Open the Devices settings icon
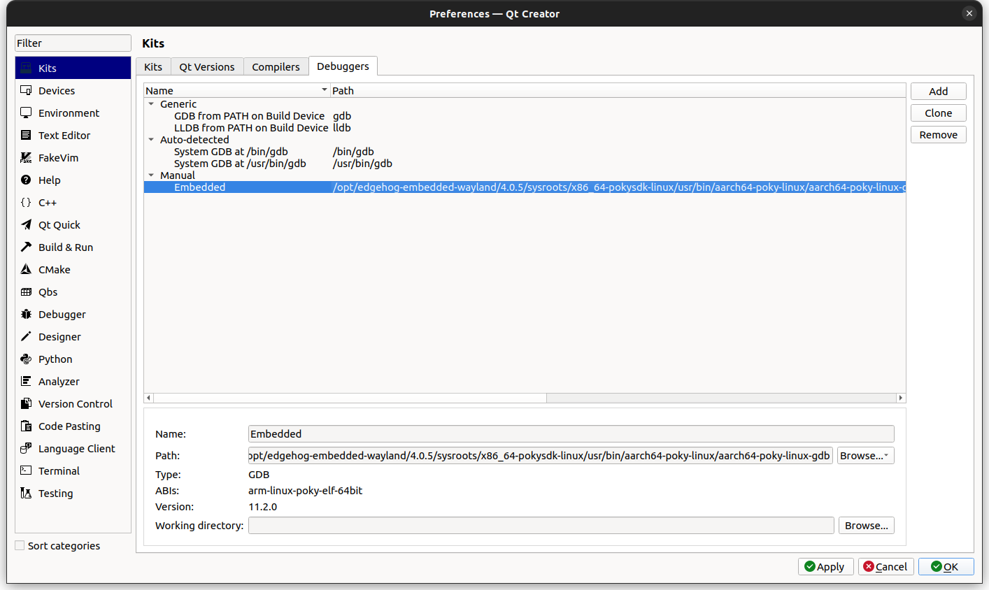Screen dimensions: 989x590 tap(26, 90)
